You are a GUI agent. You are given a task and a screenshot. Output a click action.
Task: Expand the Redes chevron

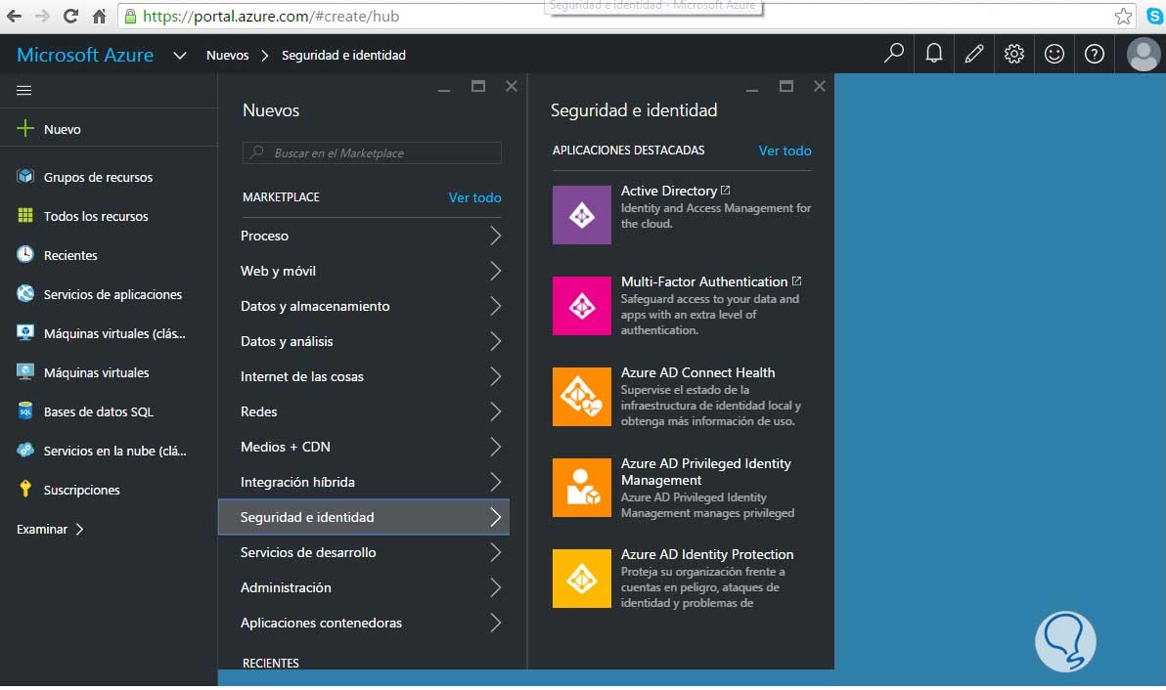[x=496, y=411]
